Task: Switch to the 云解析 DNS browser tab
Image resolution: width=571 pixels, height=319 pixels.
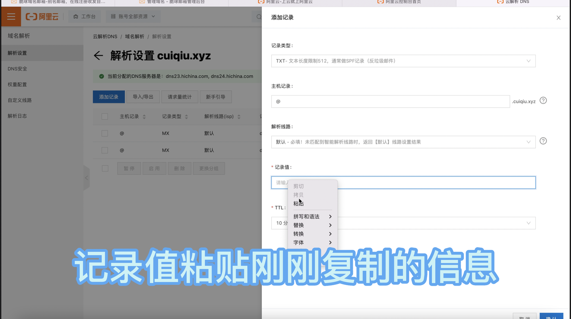Action: (513, 2)
